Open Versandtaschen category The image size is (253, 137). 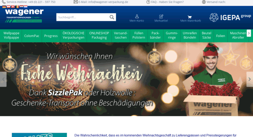point(121,35)
